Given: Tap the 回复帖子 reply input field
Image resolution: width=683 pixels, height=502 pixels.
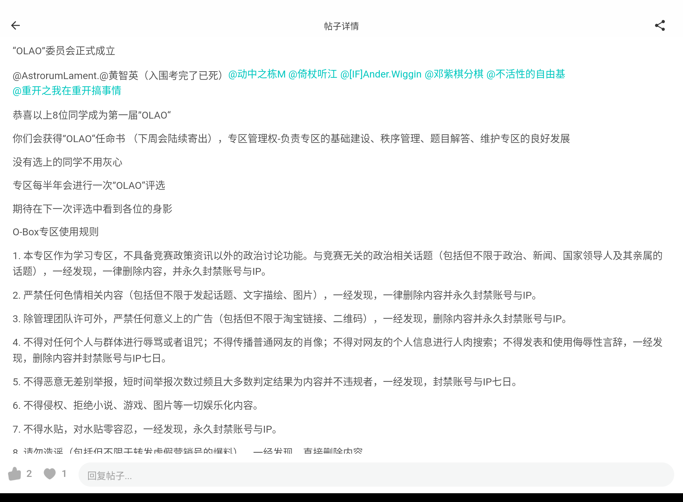Looking at the screenshot, I should point(376,475).
